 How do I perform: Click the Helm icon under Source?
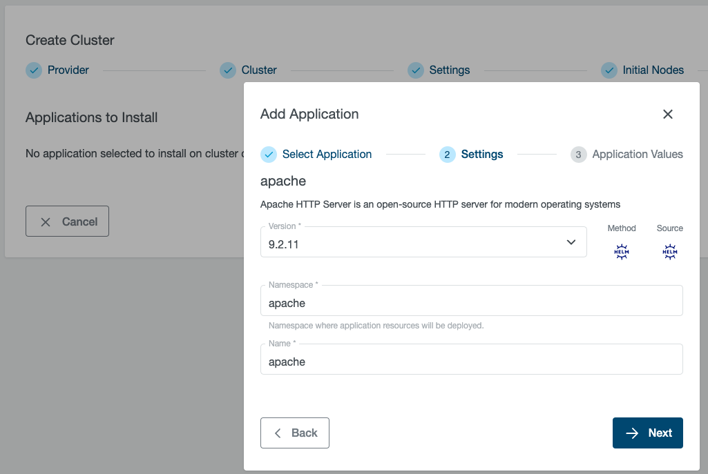pyautogui.click(x=669, y=251)
